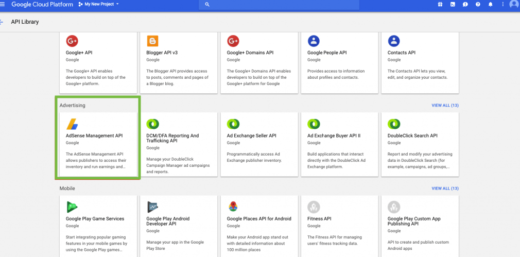Open the three-dot settings menu

click(502, 4)
